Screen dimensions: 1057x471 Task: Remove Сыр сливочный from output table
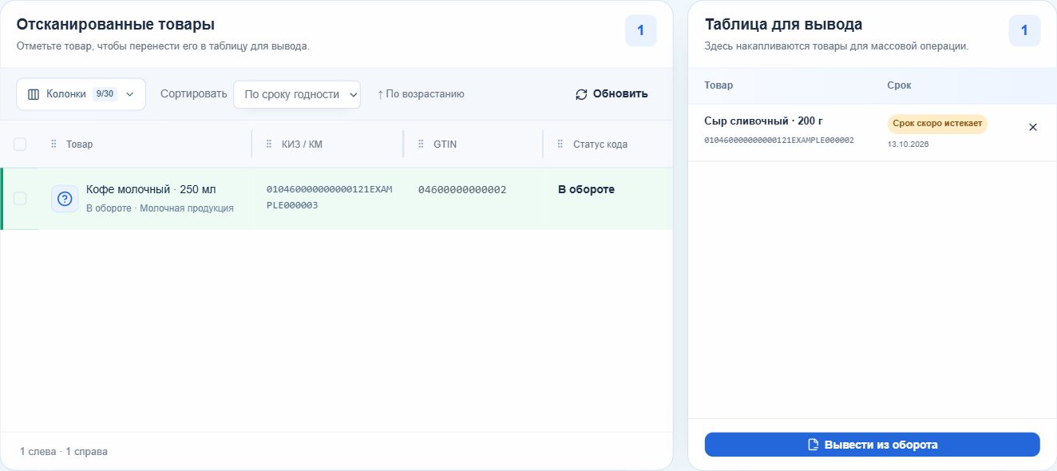(1032, 127)
